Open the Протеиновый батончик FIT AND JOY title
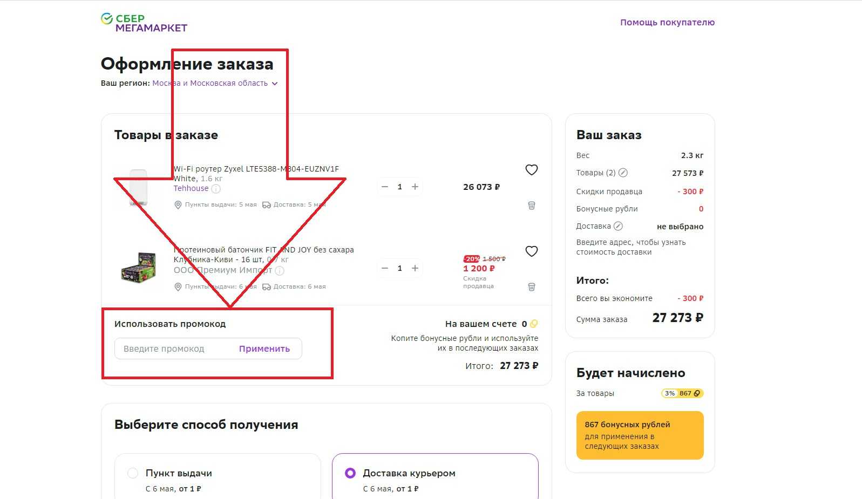The height and width of the screenshot is (499, 862). click(x=263, y=255)
